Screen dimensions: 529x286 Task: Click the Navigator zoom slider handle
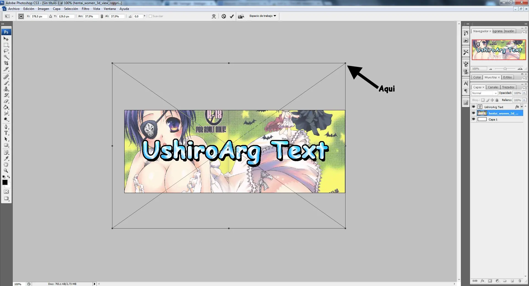coord(505,69)
